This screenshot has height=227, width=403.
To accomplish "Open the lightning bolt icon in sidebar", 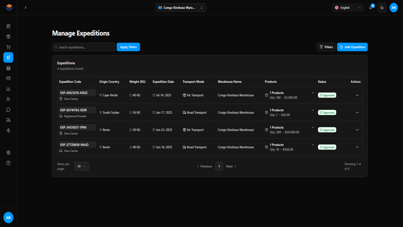I will click(8, 130).
